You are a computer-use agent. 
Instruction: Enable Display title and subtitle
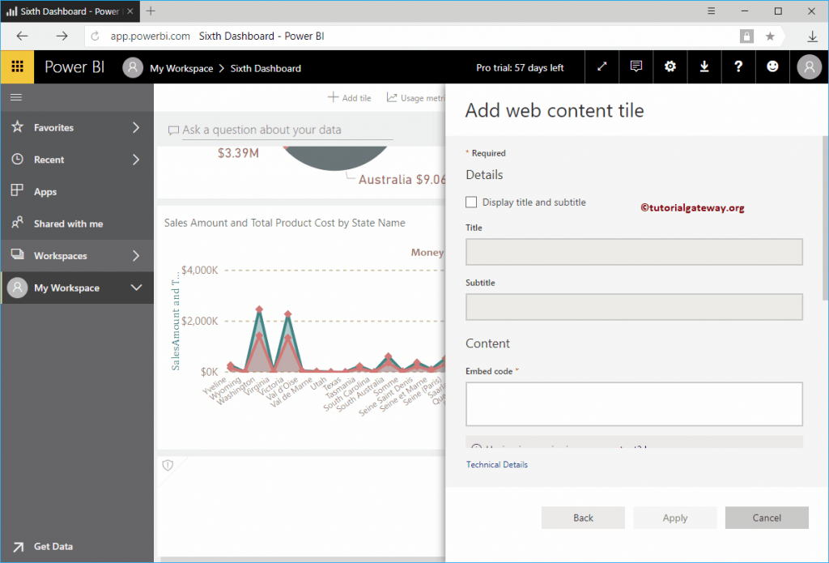[x=471, y=202]
